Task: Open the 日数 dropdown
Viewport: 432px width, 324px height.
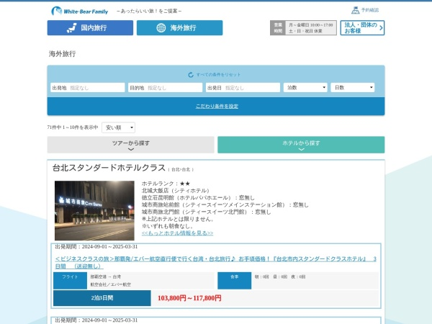Action: [353, 88]
